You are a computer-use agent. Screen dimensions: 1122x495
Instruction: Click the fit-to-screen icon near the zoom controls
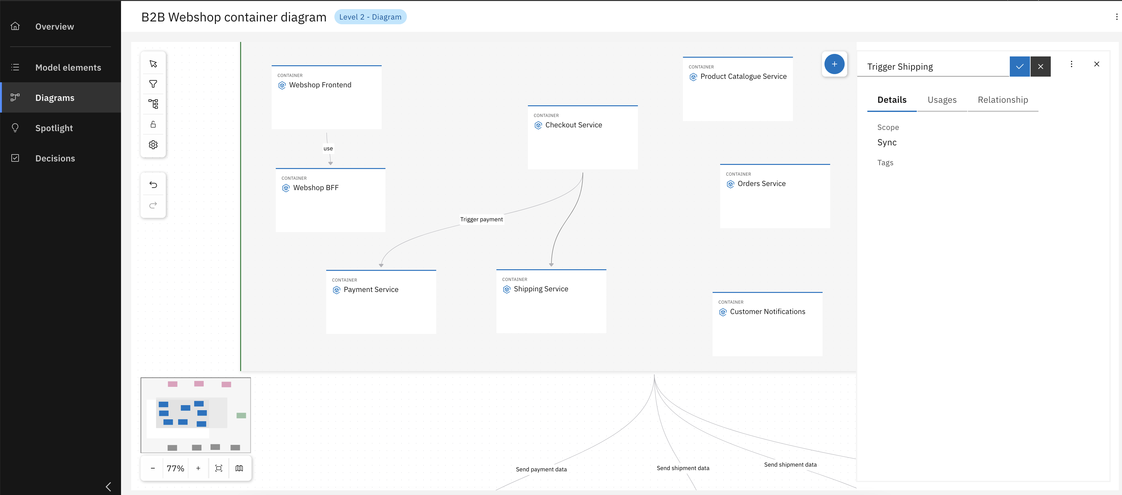pos(219,468)
